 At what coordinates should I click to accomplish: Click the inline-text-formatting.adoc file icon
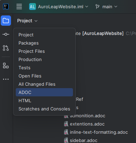tap(66, 132)
